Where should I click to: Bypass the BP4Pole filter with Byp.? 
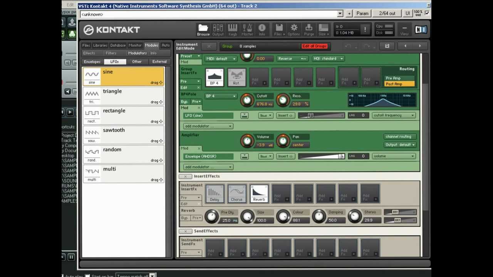pos(185,102)
